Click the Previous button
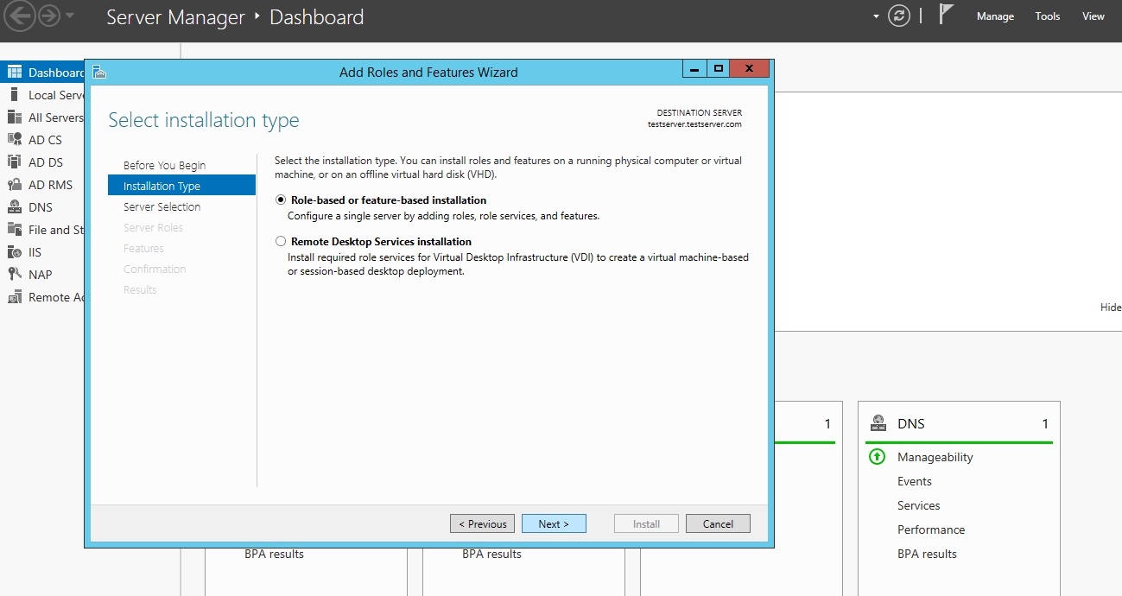This screenshot has width=1122, height=596. [482, 523]
